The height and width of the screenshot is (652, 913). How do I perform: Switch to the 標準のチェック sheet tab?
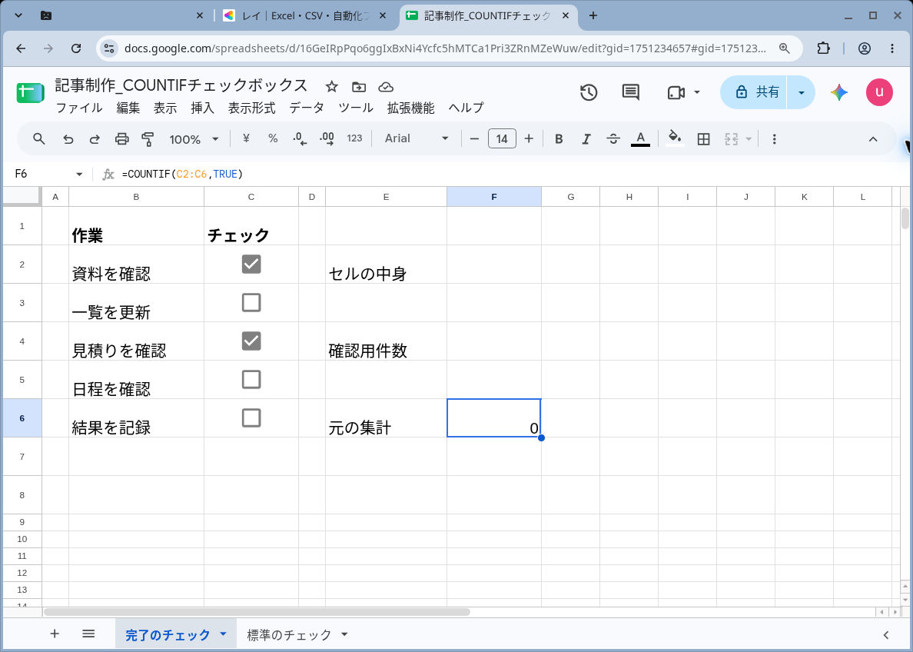289,634
